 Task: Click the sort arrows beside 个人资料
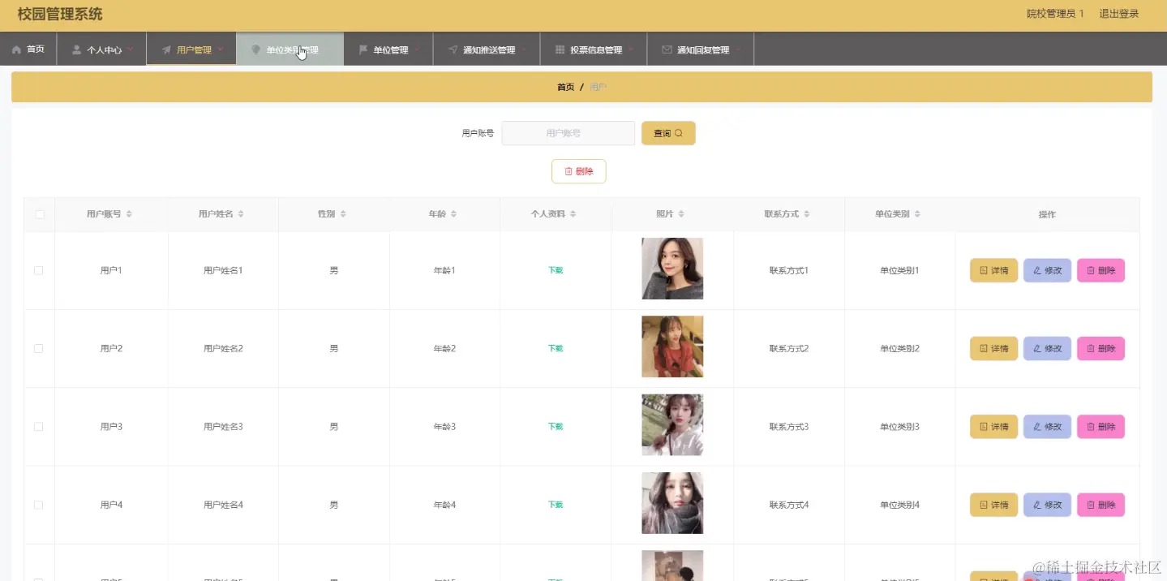click(573, 214)
